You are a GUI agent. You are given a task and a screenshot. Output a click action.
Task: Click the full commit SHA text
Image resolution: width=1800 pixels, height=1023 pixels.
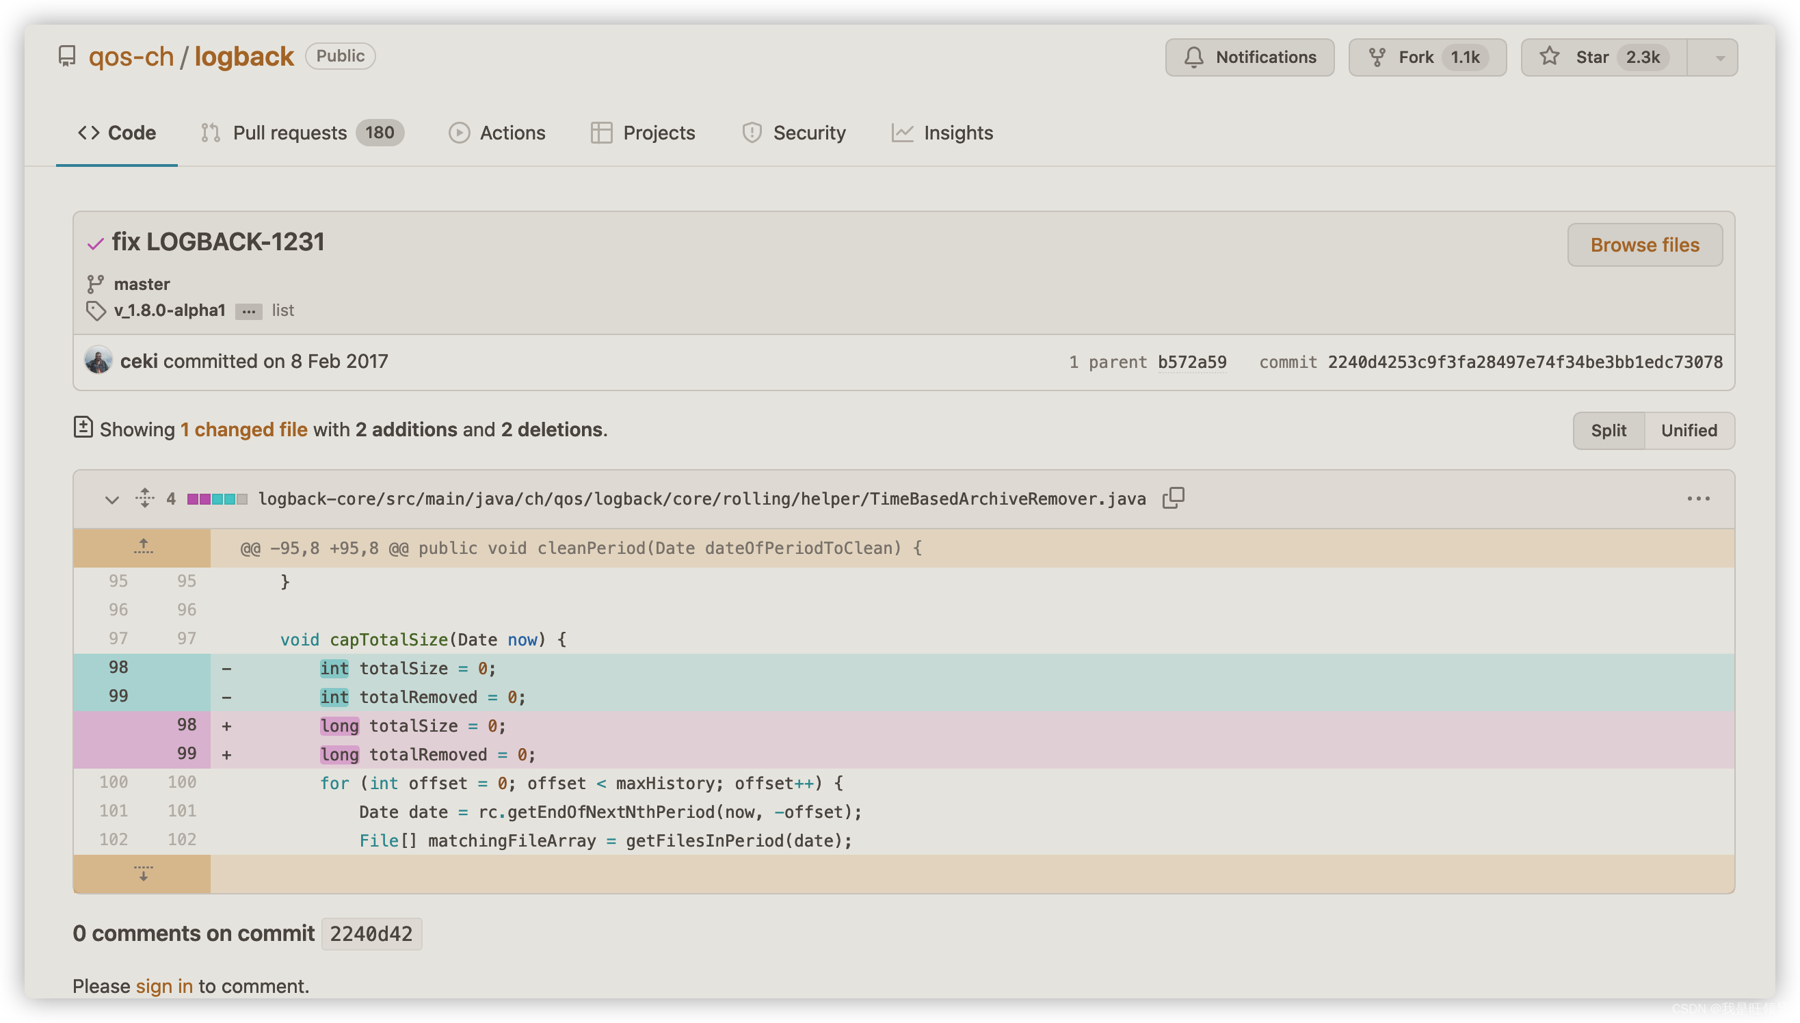1524,362
